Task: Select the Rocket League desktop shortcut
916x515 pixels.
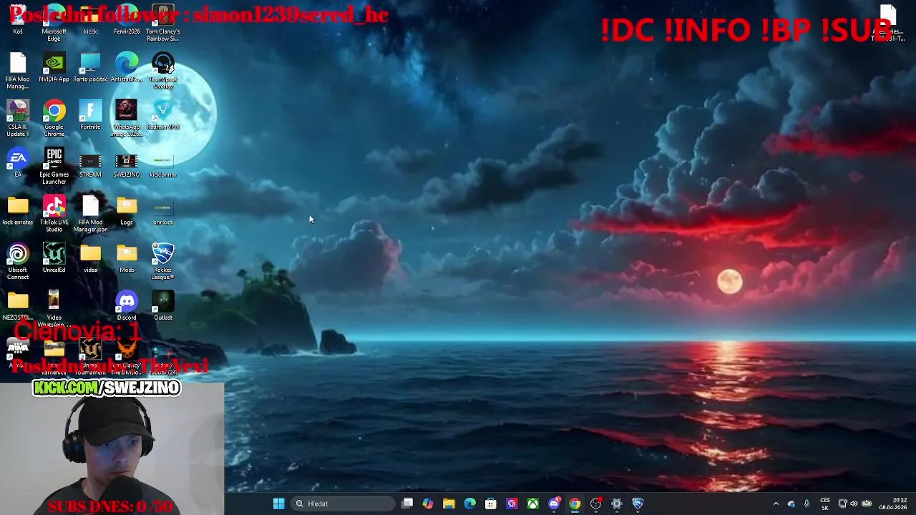Action: pos(163,262)
